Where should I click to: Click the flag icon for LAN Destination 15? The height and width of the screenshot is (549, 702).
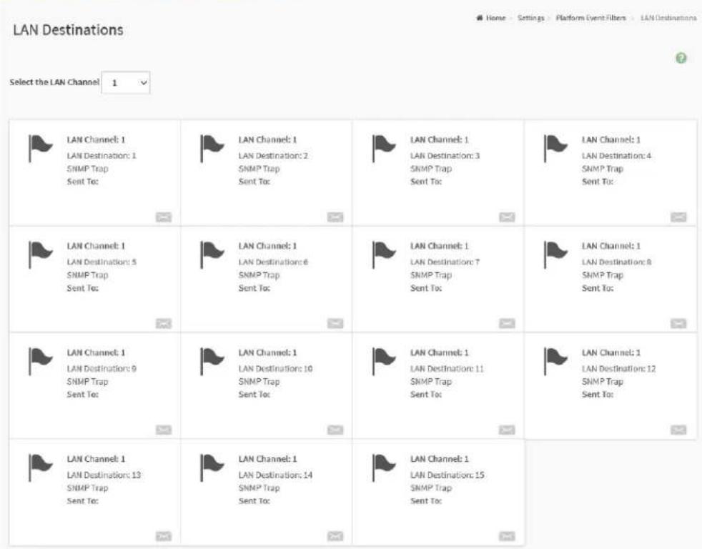[384, 468]
